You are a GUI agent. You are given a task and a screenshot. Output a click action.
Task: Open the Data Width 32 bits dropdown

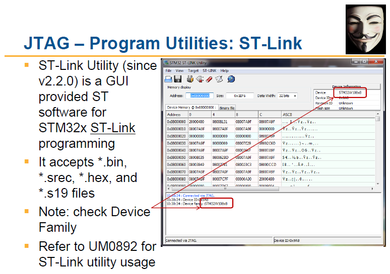click(x=287, y=96)
